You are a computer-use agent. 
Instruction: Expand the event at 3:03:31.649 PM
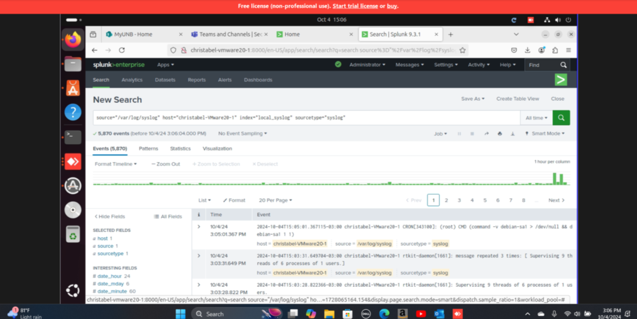point(199,256)
